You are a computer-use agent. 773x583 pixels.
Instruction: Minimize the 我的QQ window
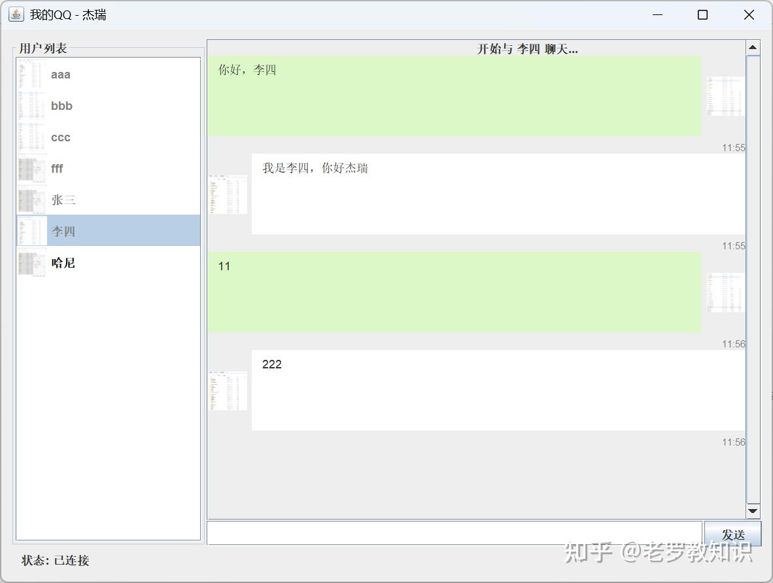pyautogui.click(x=657, y=15)
